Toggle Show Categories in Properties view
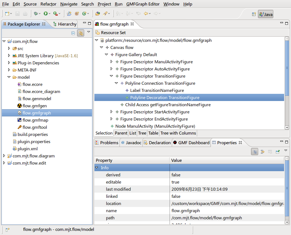The height and width of the screenshot is (235, 291). (x=255, y=152)
